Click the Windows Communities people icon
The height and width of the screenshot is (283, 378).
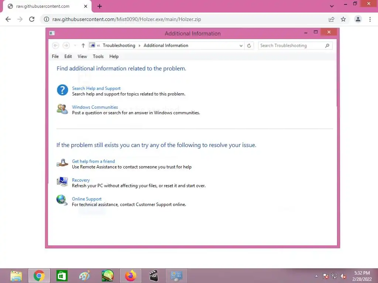click(62, 109)
